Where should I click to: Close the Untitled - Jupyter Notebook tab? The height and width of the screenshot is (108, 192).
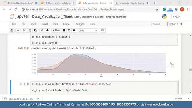[x=73, y=3]
